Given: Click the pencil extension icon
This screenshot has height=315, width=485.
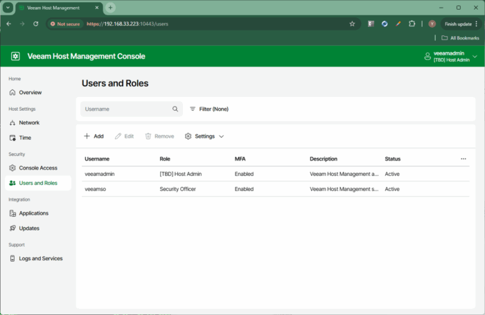Looking at the screenshot, I should point(398,24).
